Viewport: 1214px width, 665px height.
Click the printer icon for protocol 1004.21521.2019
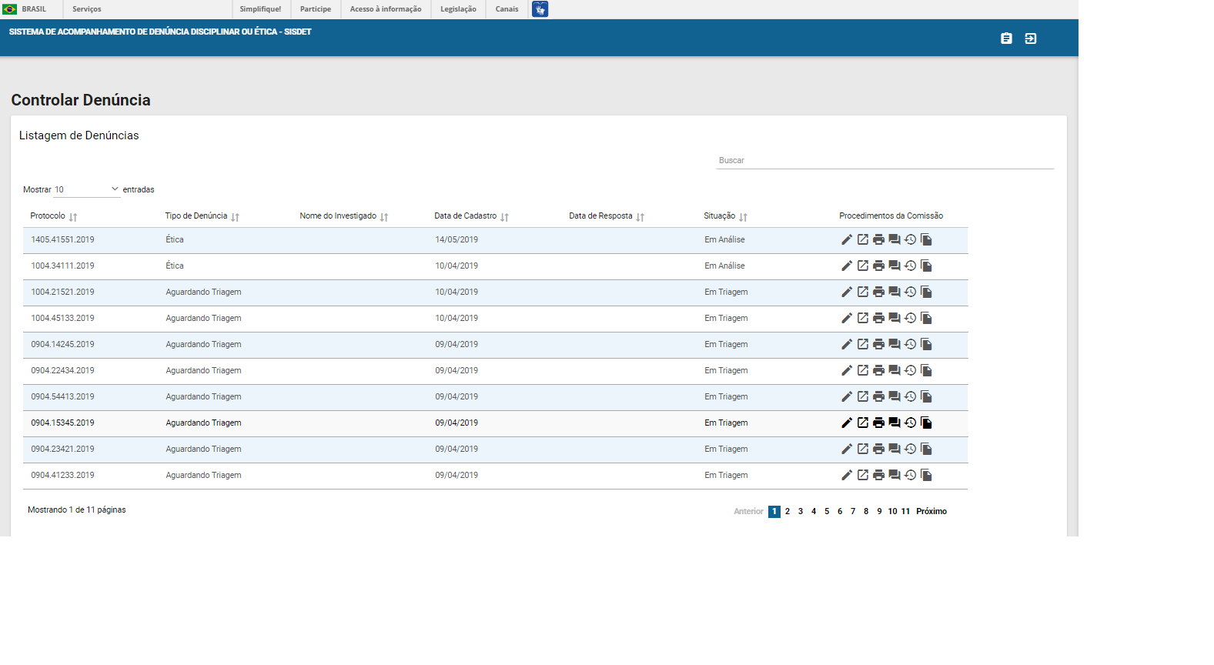coord(878,292)
